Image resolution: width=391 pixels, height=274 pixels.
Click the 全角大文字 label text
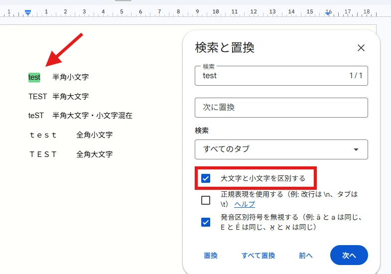click(x=94, y=154)
